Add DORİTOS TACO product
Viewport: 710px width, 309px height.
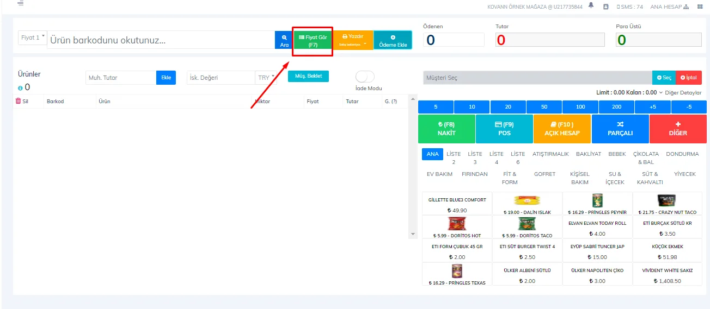pos(527,227)
